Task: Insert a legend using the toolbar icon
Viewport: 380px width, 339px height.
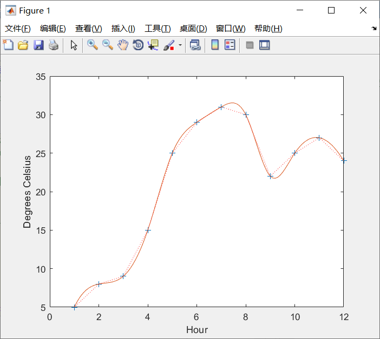Action: click(x=230, y=45)
